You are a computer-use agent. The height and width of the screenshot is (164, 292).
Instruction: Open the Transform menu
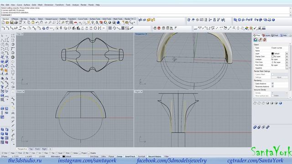pyautogui.click(x=60, y=5)
